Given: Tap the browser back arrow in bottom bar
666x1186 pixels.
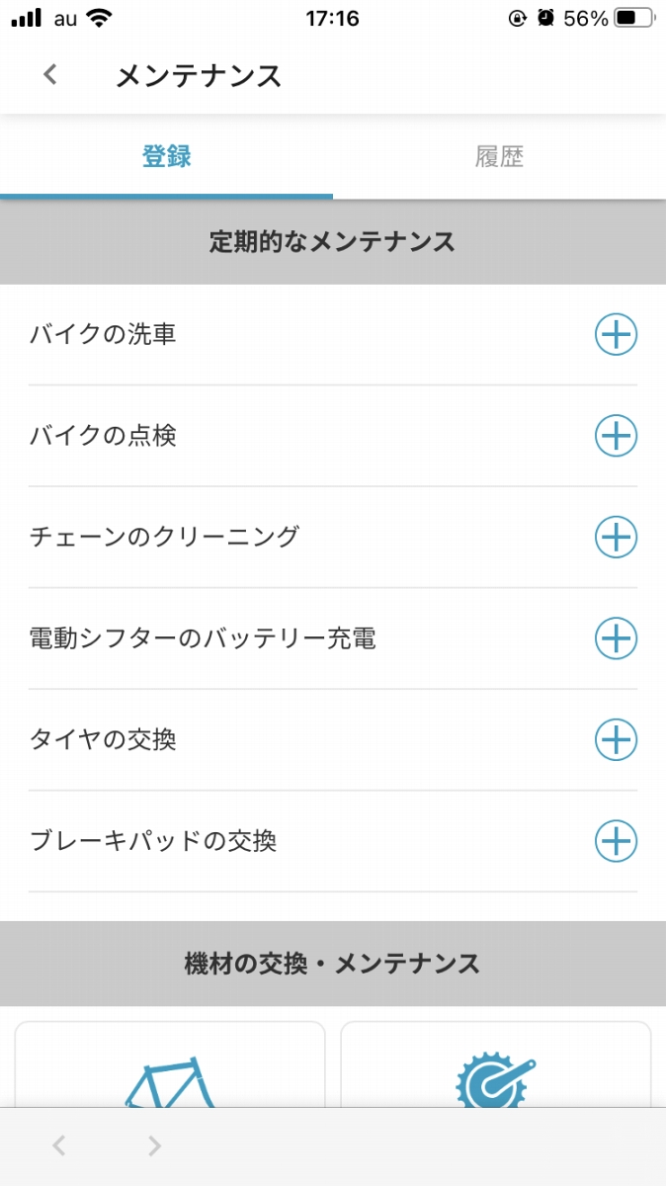Looking at the screenshot, I should (x=59, y=1145).
